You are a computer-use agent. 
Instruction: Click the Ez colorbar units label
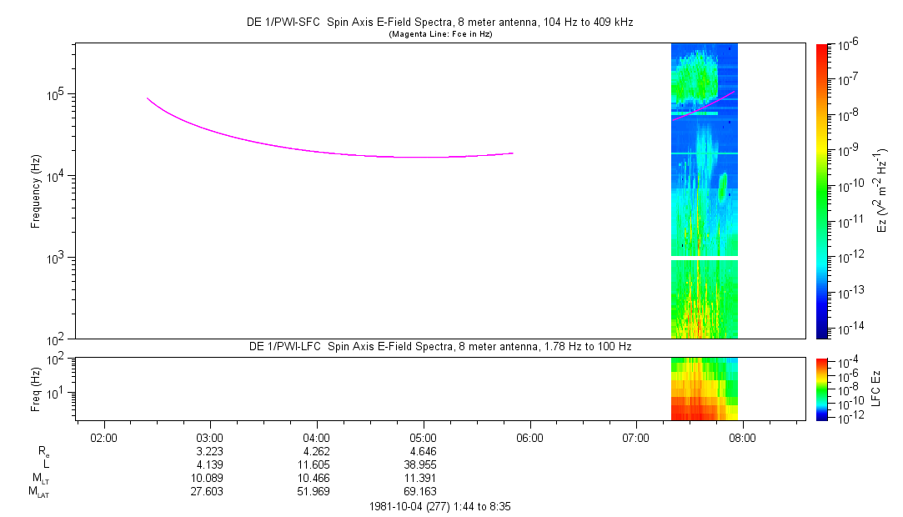(x=880, y=191)
